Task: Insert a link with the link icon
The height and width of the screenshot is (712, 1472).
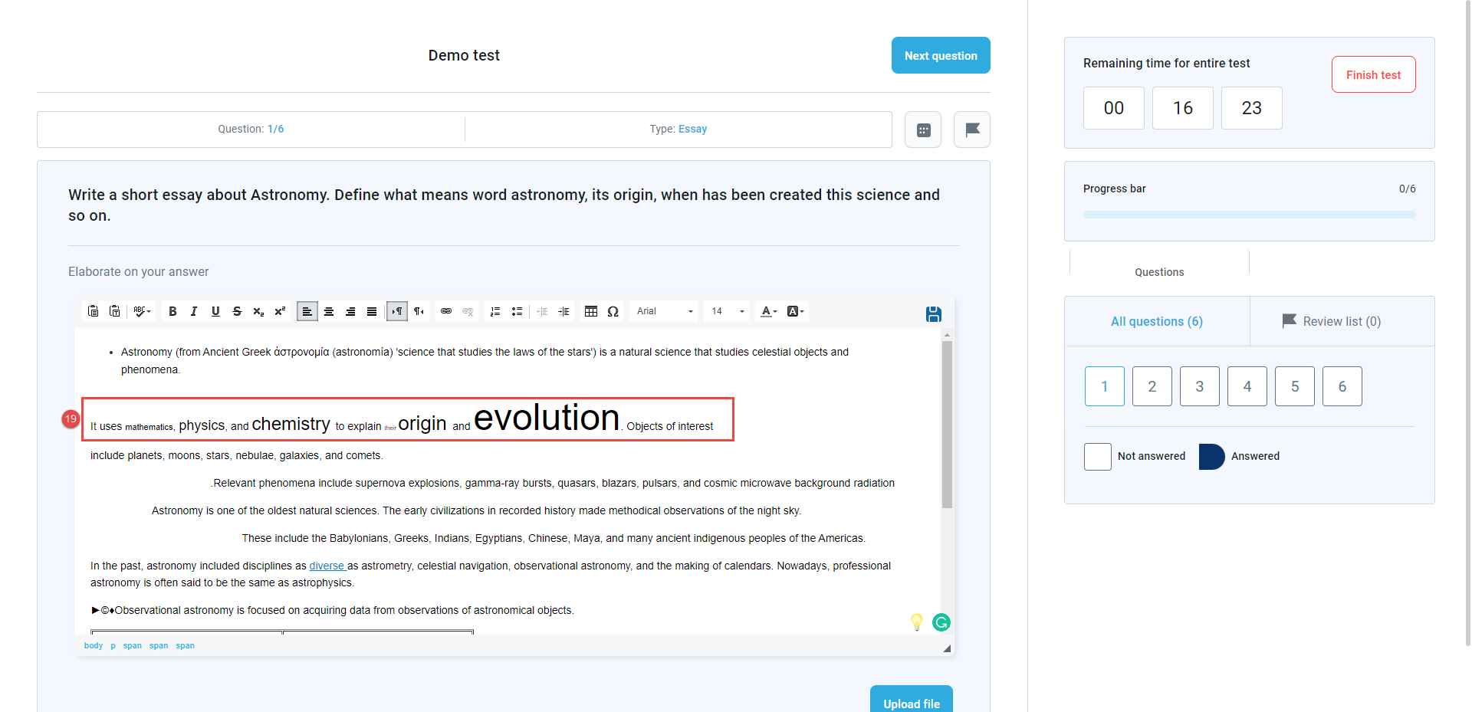Action: 446,311
